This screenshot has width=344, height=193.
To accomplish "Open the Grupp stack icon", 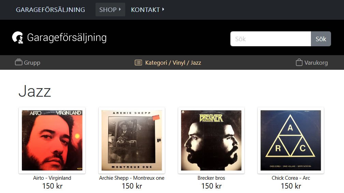I will 18,62.
